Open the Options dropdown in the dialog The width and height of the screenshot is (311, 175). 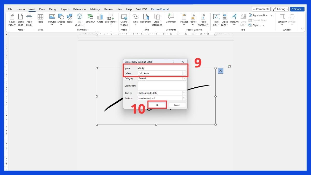(184, 98)
